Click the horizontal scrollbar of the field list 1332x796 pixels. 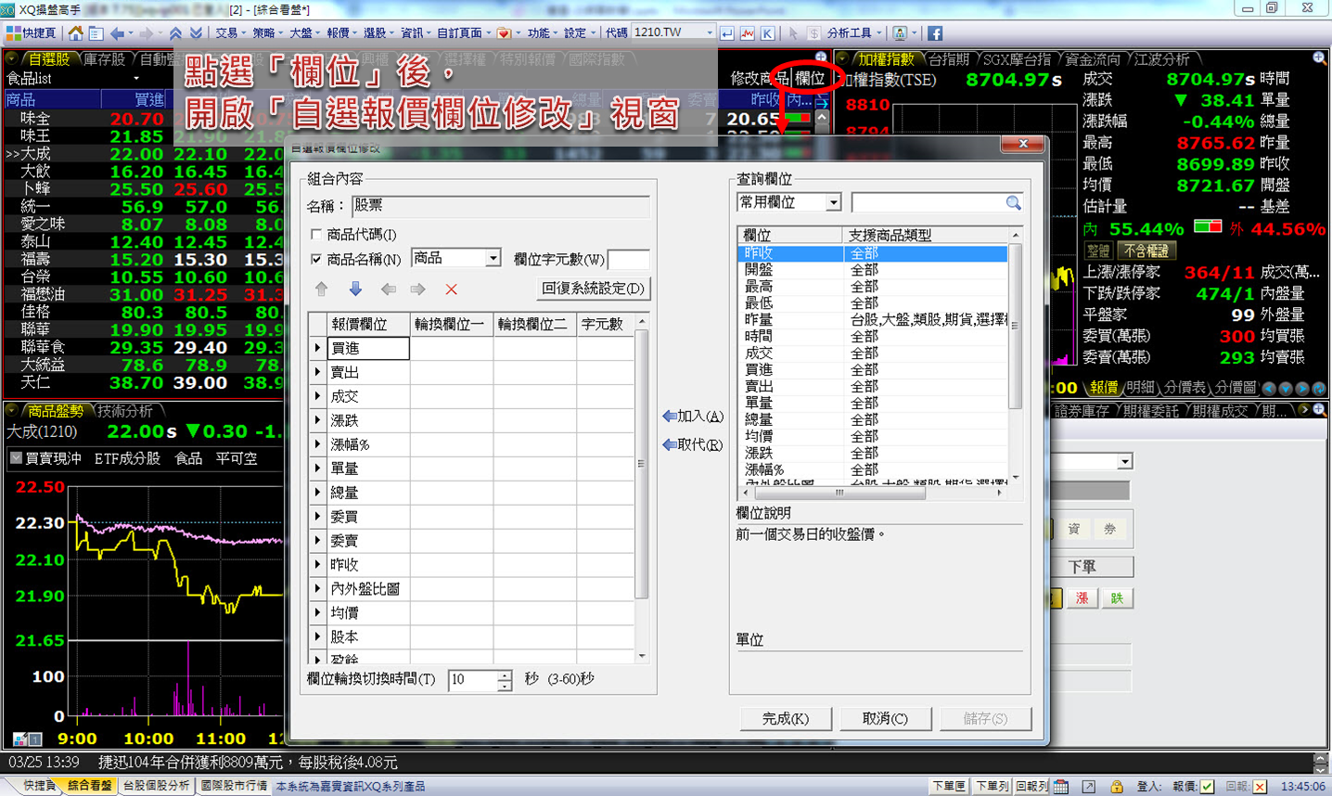[839, 494]
